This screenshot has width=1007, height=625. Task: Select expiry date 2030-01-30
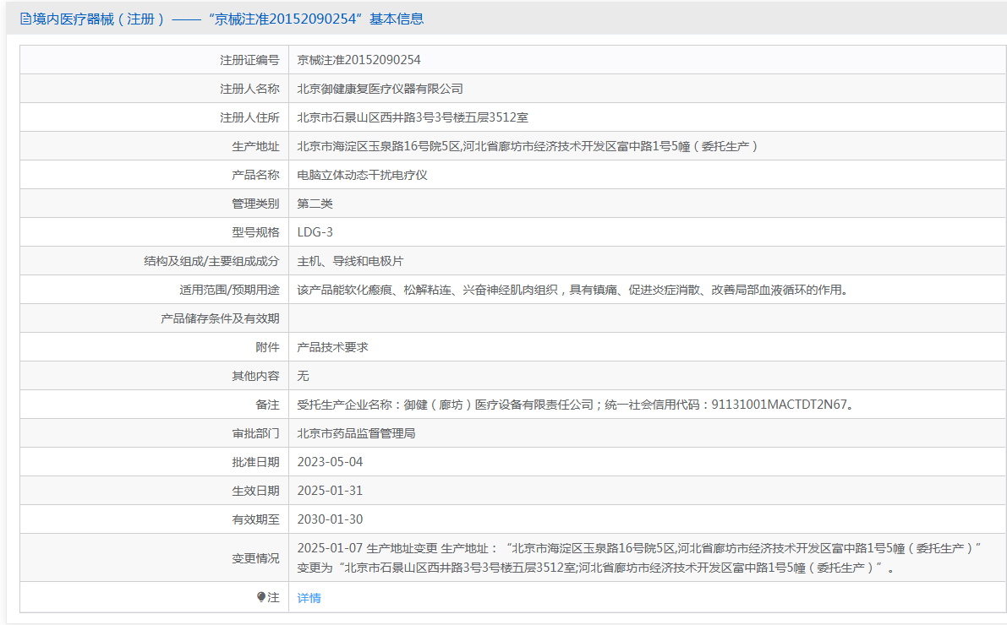point(330,519)
